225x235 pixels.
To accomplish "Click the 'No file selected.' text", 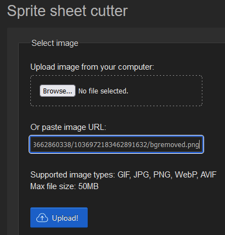I will [103, 91].
